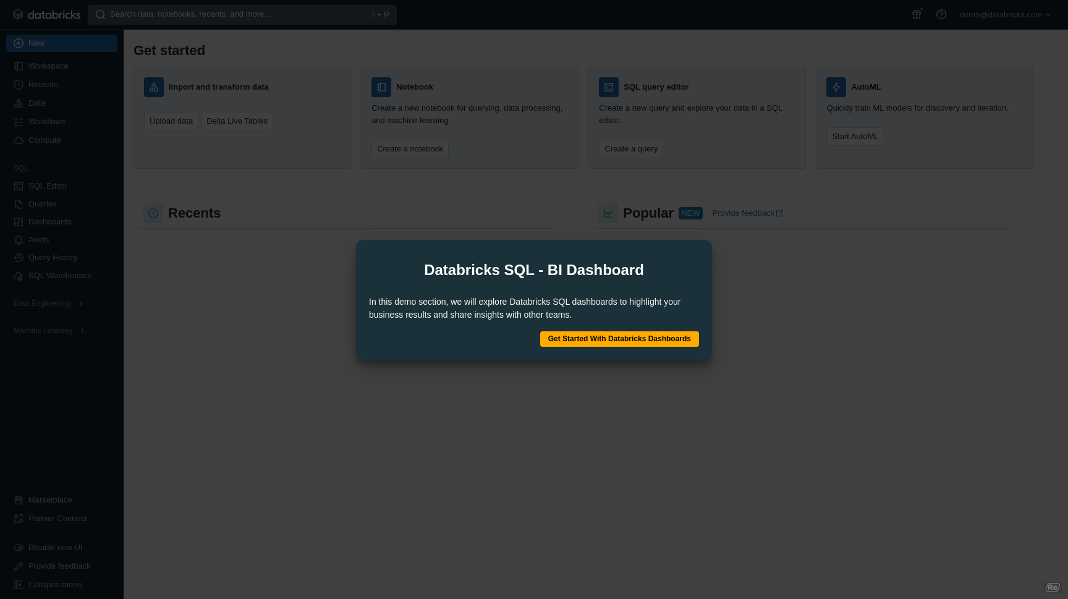Open the help question mark icon

pos(941,14)
